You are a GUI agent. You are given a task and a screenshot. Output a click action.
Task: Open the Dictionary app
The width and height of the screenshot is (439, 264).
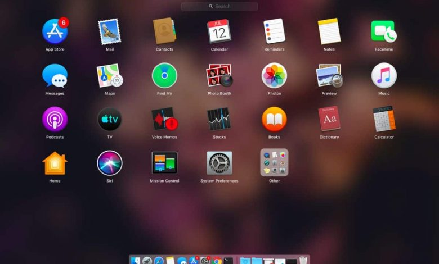(329, 119)
